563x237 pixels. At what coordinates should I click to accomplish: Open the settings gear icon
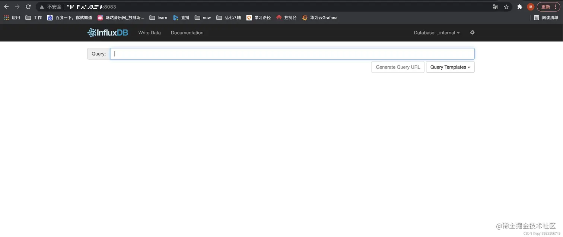[472, 32]
